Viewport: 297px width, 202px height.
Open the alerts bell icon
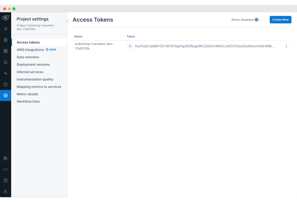point(5,62)
